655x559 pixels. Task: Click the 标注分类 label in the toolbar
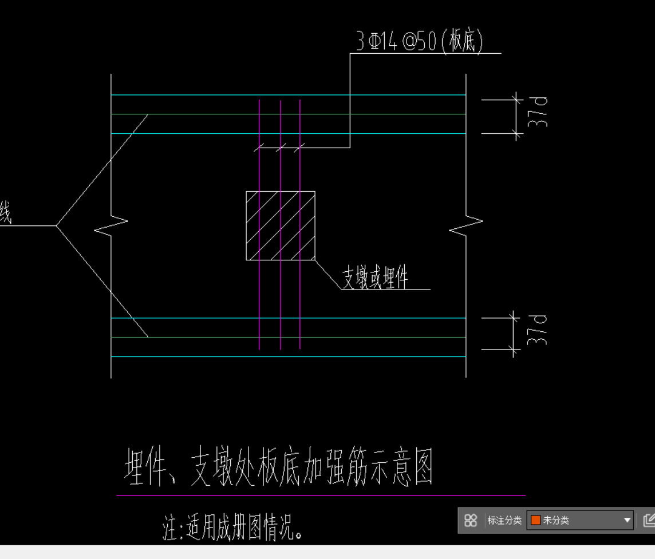[x=504, y=520]
